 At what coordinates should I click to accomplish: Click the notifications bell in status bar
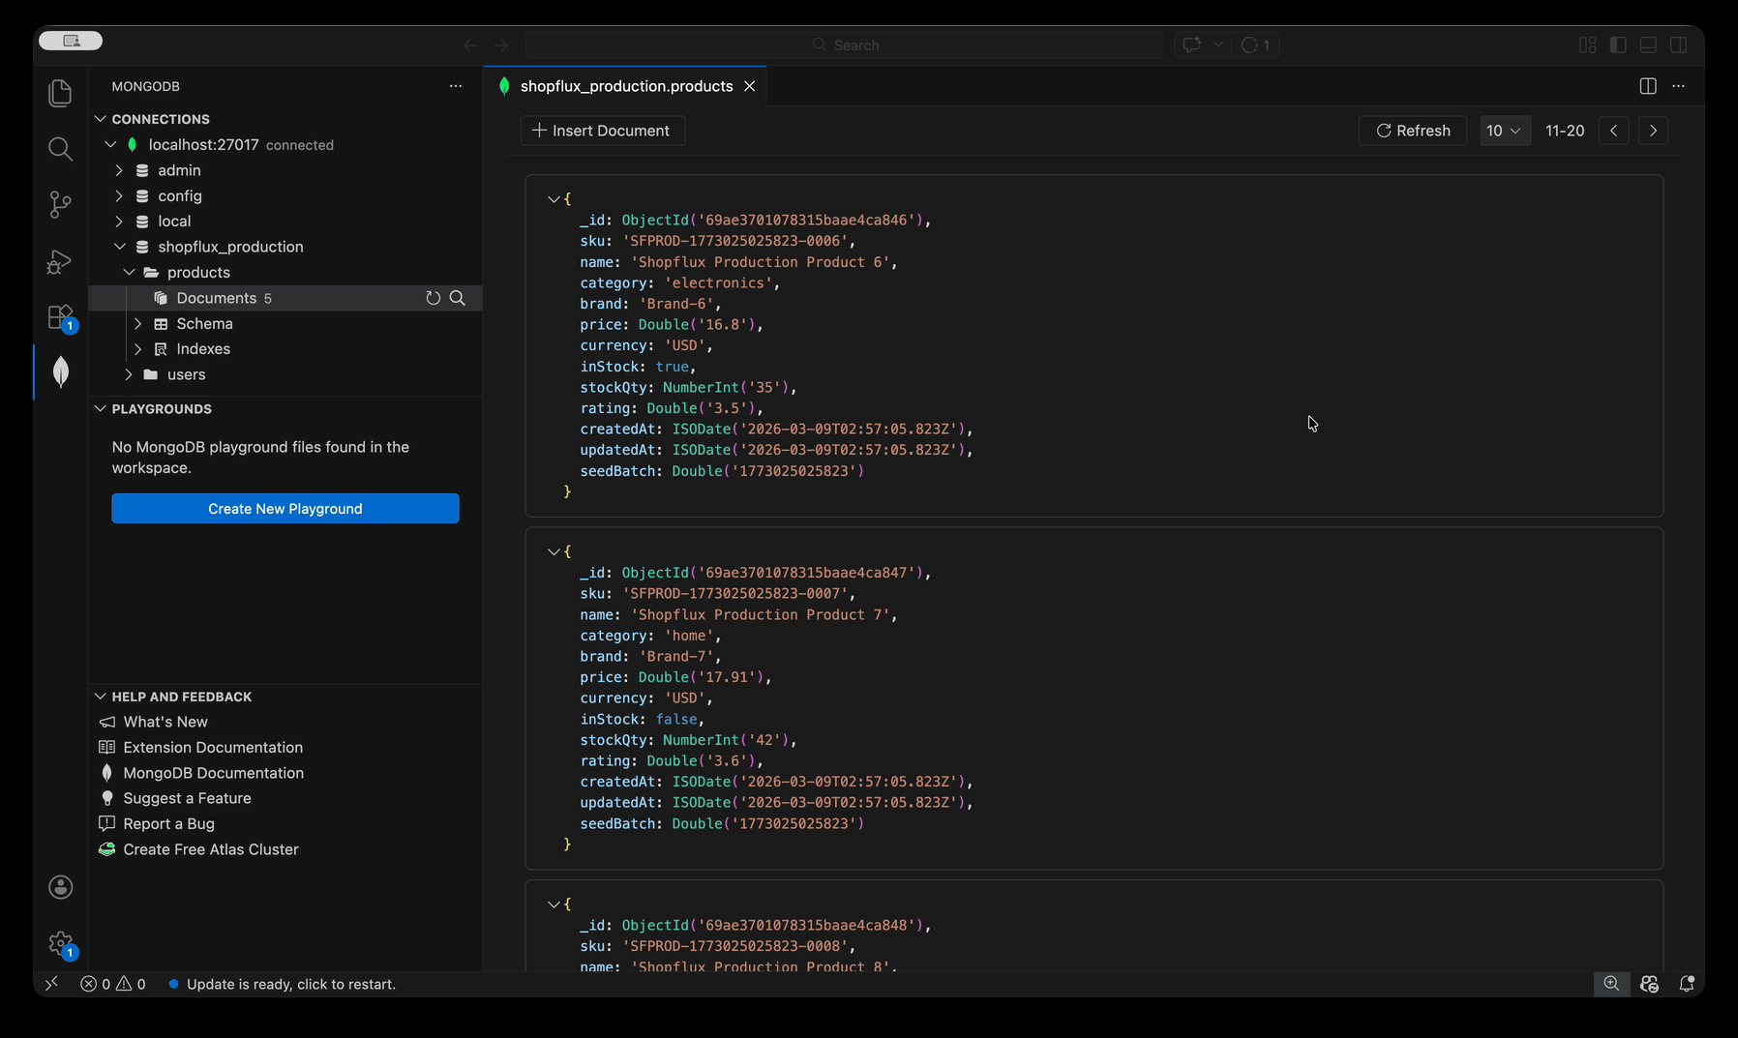point(1687,984)
